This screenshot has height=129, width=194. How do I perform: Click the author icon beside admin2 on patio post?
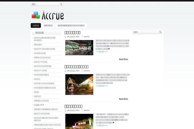click(82, 36)
